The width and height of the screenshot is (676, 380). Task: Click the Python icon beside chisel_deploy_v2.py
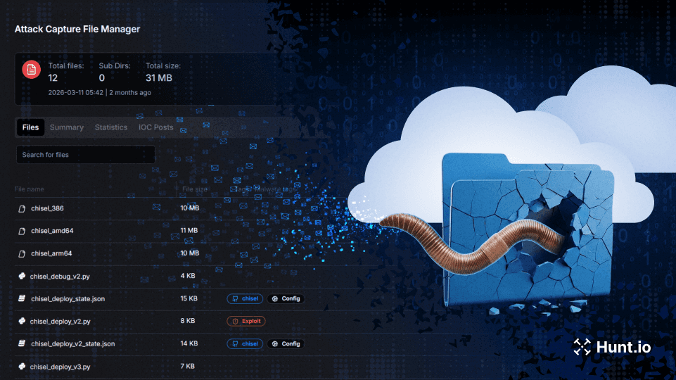click(22, 321)
